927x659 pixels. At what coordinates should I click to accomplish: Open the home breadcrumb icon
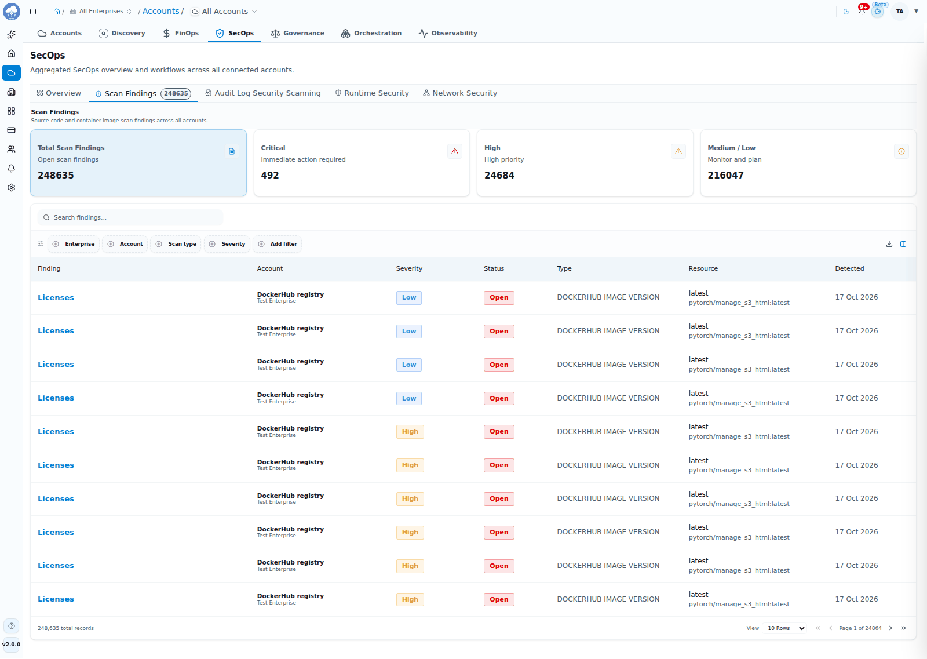tap(57, 12)
